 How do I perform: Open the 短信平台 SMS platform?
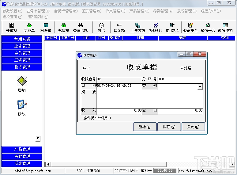pyautogui.click(x=190, y=28)
